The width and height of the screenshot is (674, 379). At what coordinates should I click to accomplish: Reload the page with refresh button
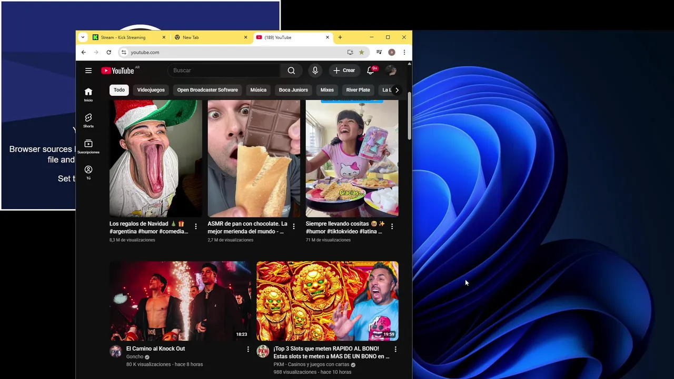coord(108,52)
